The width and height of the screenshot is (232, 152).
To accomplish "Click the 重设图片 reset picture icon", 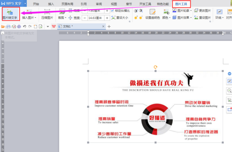I will point(196,18).
